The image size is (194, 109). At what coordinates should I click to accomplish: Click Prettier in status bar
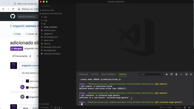point(178,107)
